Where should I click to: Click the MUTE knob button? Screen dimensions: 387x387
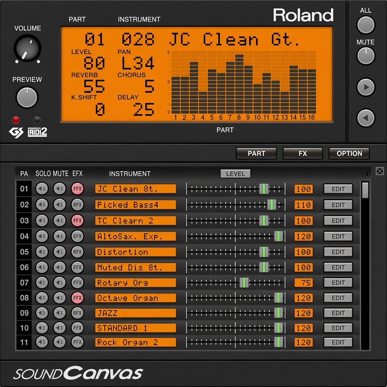(365, 56)
